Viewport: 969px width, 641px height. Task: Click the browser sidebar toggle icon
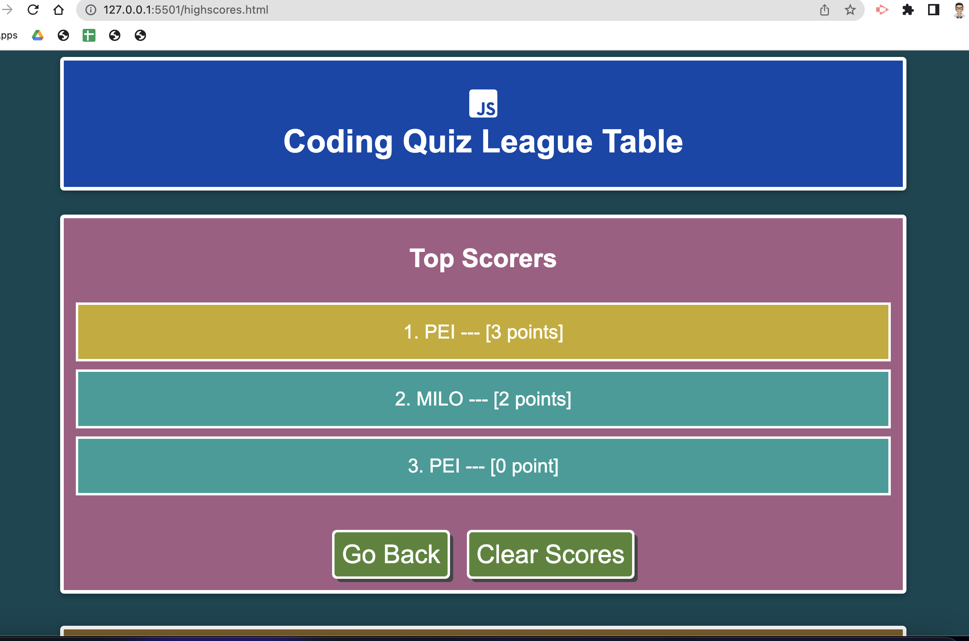point(933,9)
